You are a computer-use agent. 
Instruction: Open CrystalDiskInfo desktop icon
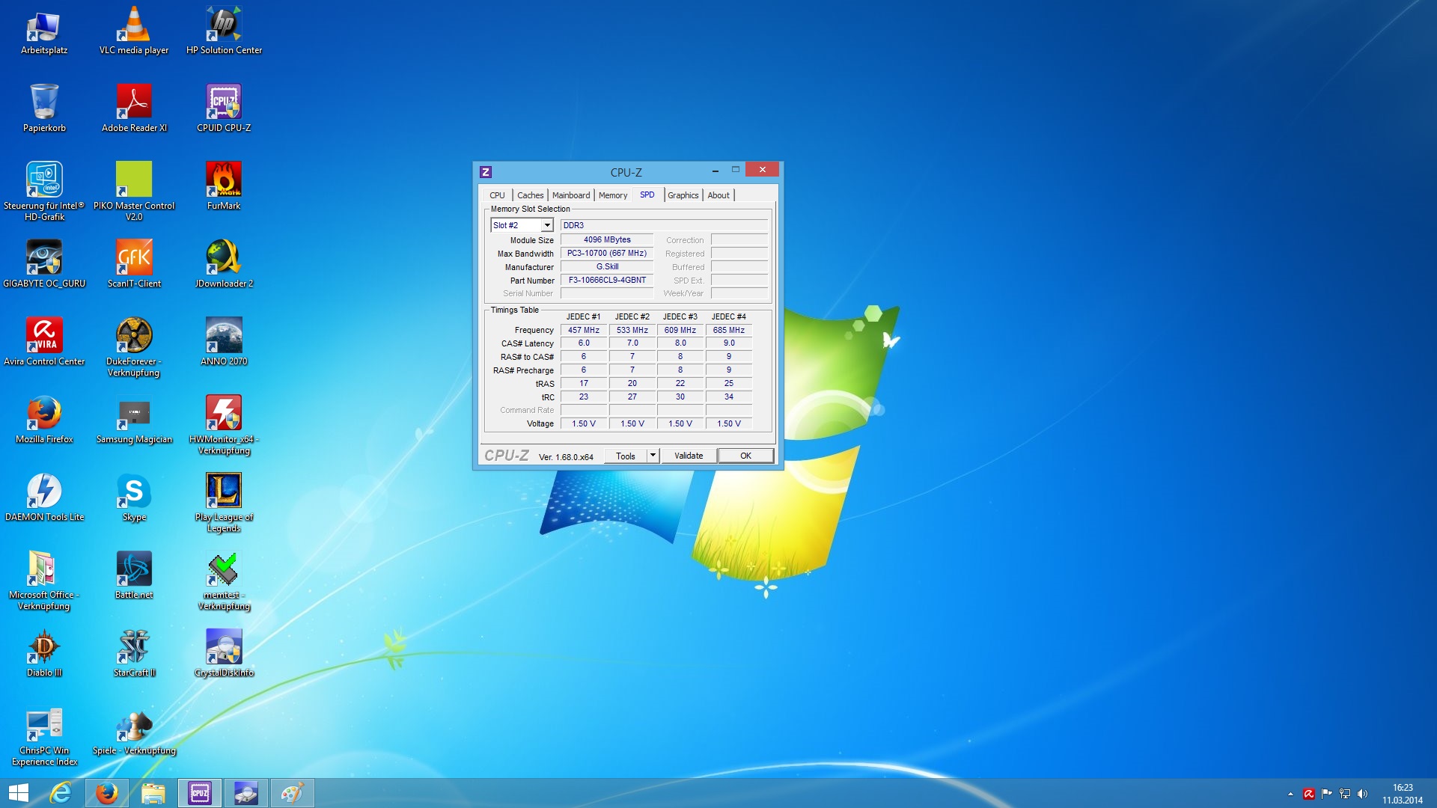pyautogui.click(x=223, y=647)
